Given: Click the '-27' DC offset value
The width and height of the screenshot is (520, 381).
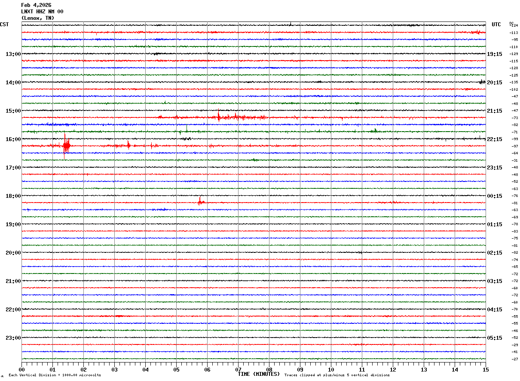Looking at the screenshot, I should [x=514, y=359].
